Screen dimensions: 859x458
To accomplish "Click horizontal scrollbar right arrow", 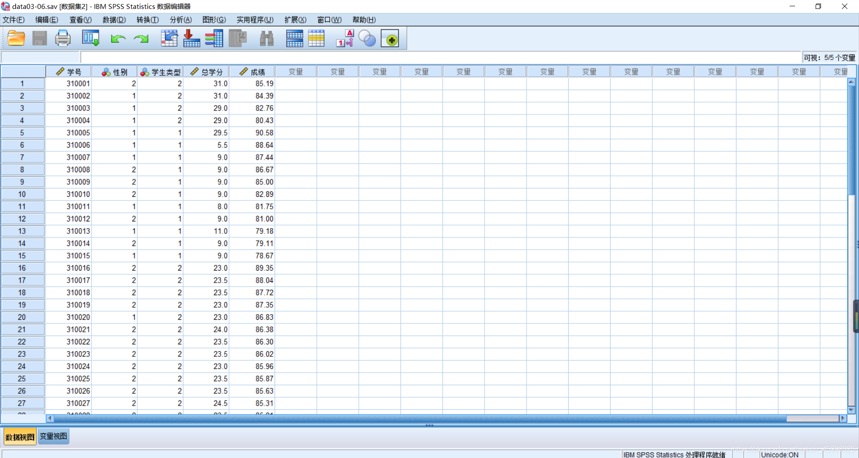I will 843,418.
